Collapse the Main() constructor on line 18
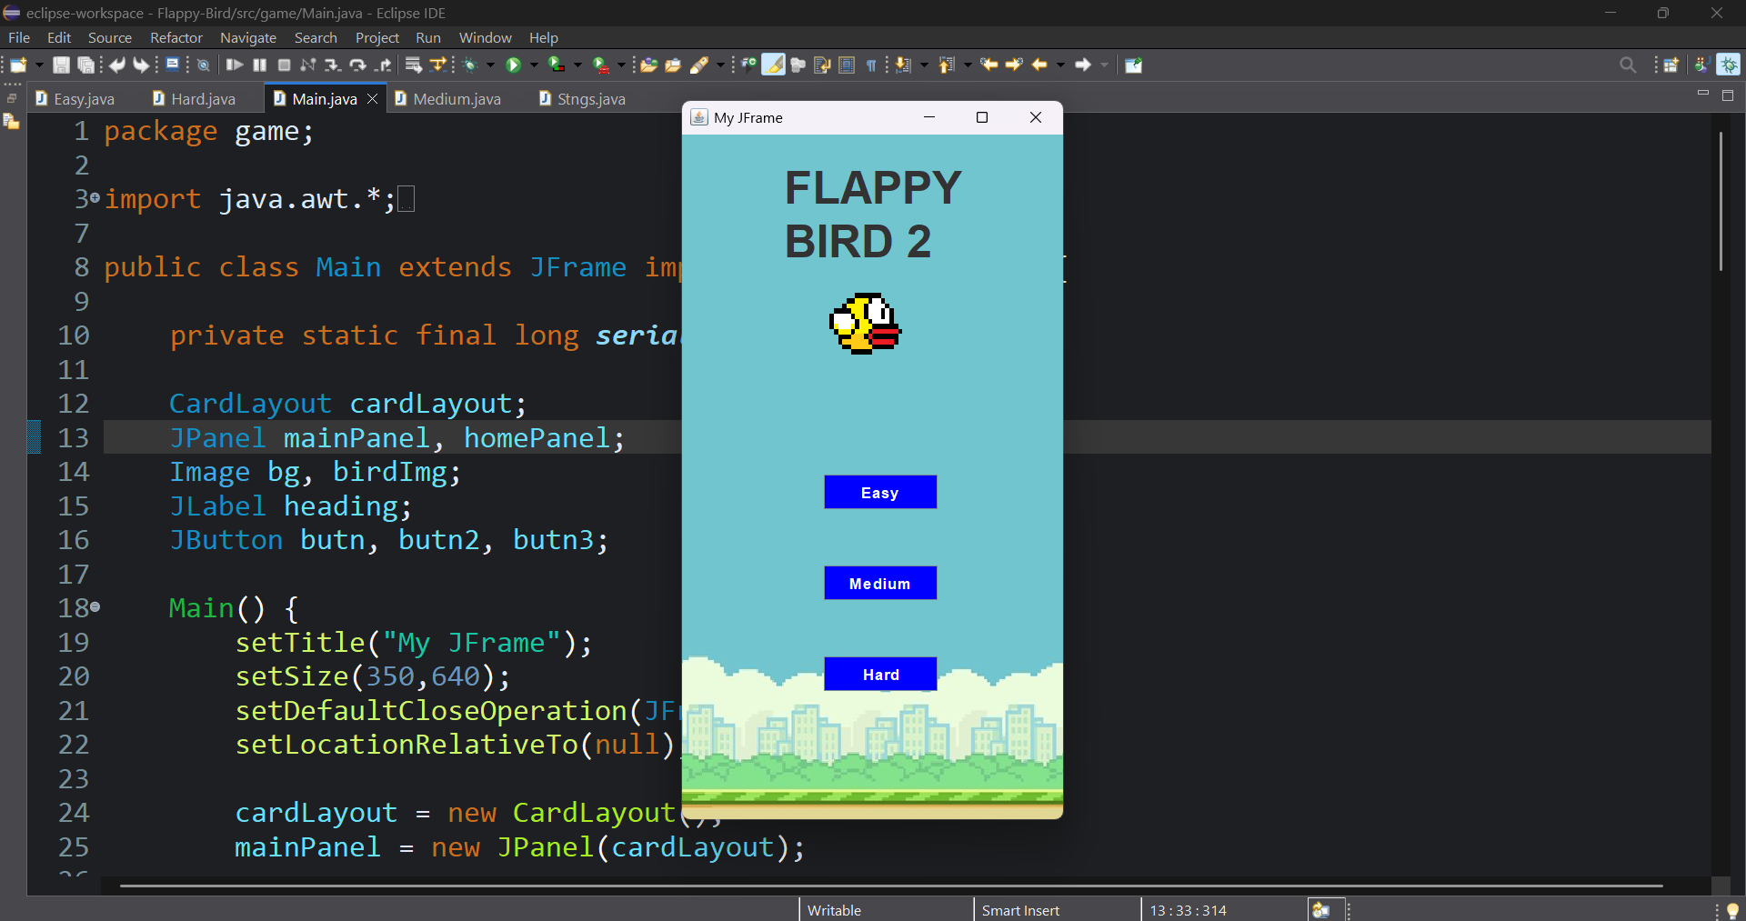1746x921 pixels. (95, 606)
